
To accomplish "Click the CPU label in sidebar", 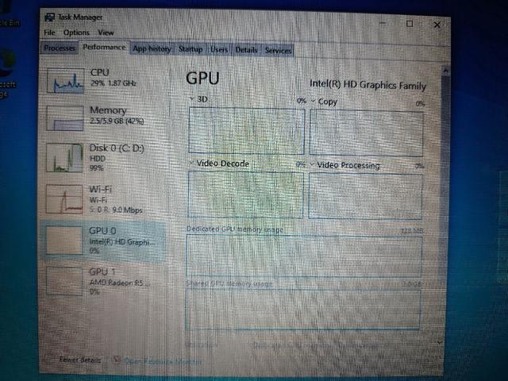I will pos(99,72).
